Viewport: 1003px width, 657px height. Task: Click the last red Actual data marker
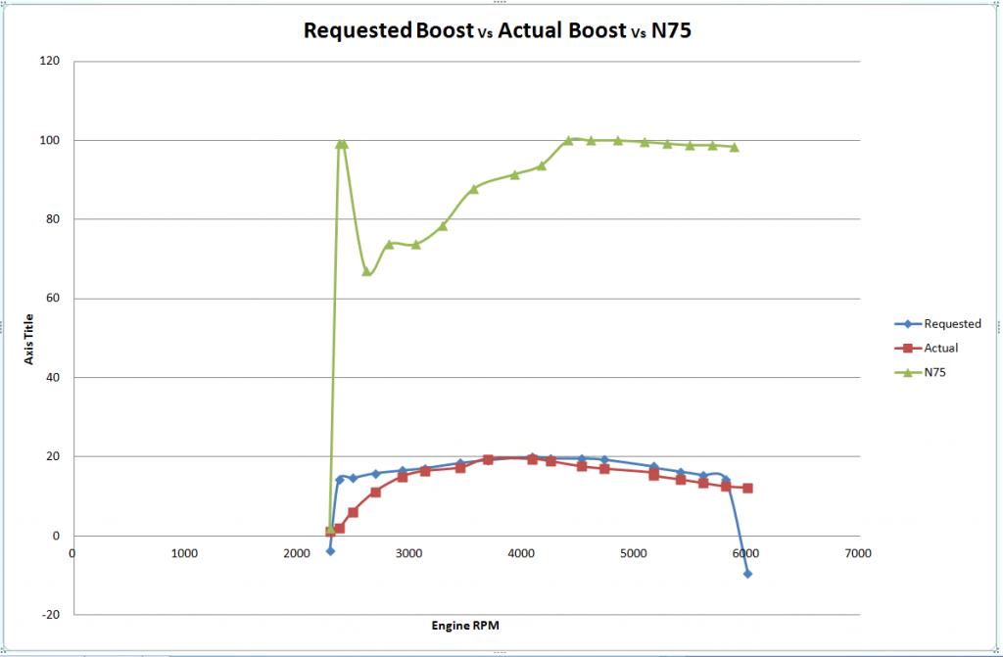(x=747, y=488)
